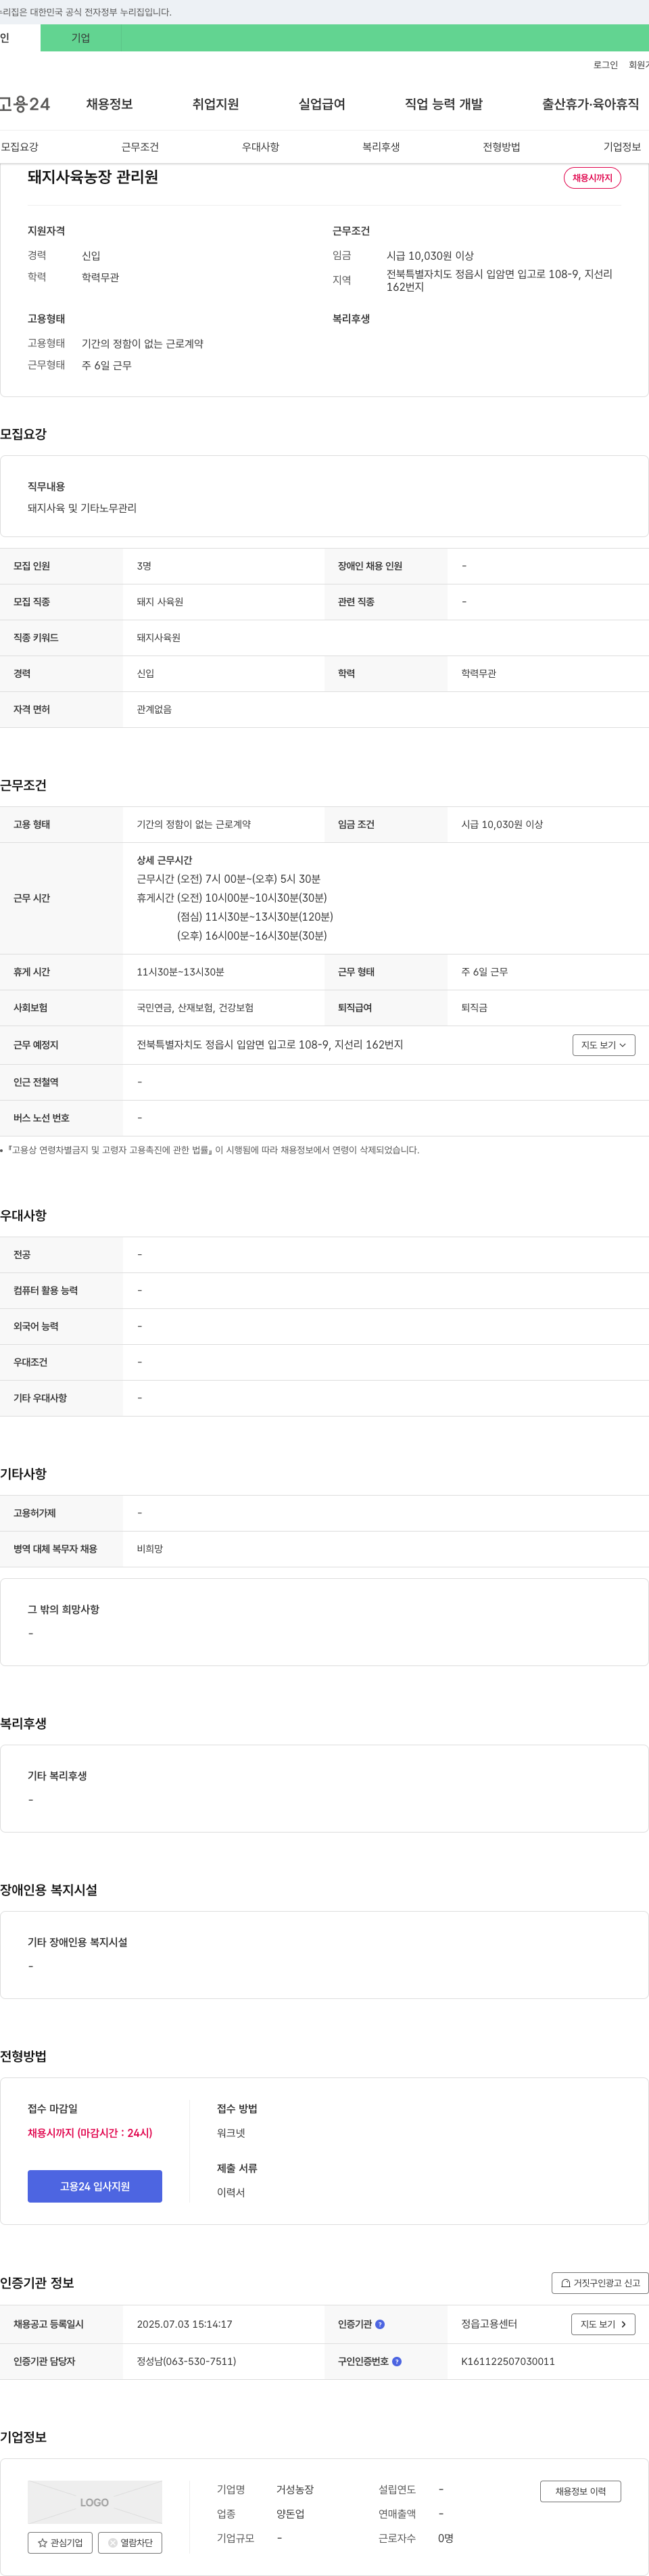The image size is (649, 2576).
Task: Click the 퇴직급여 value 퇴직금
Action: [x=474, y=1008]
